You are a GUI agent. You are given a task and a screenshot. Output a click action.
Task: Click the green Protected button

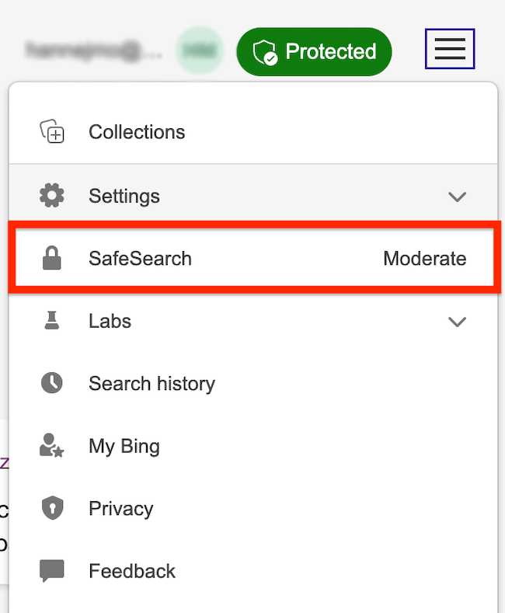pos(314,51)
